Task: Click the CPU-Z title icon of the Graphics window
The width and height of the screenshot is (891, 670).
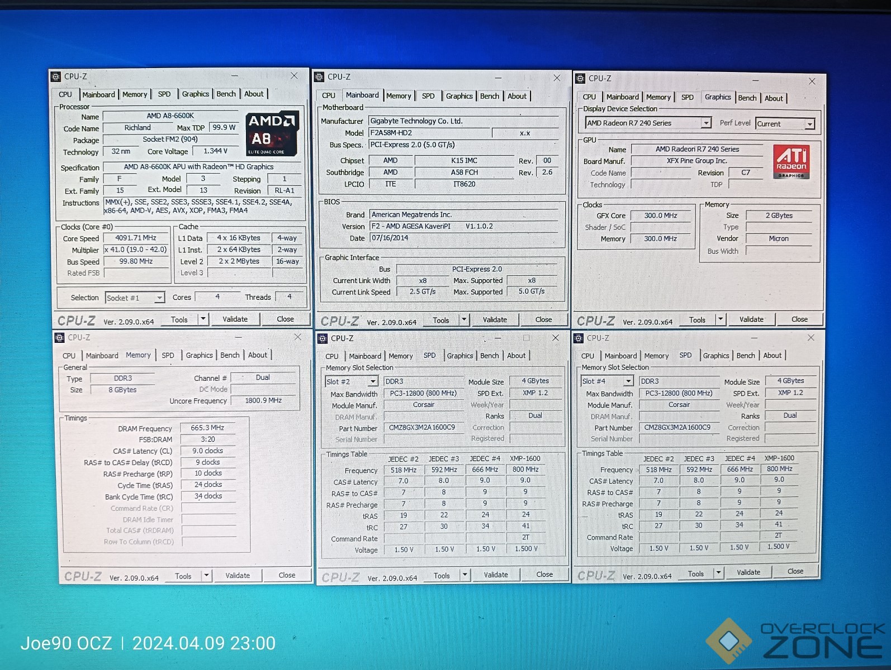Action: pos(580,79)
